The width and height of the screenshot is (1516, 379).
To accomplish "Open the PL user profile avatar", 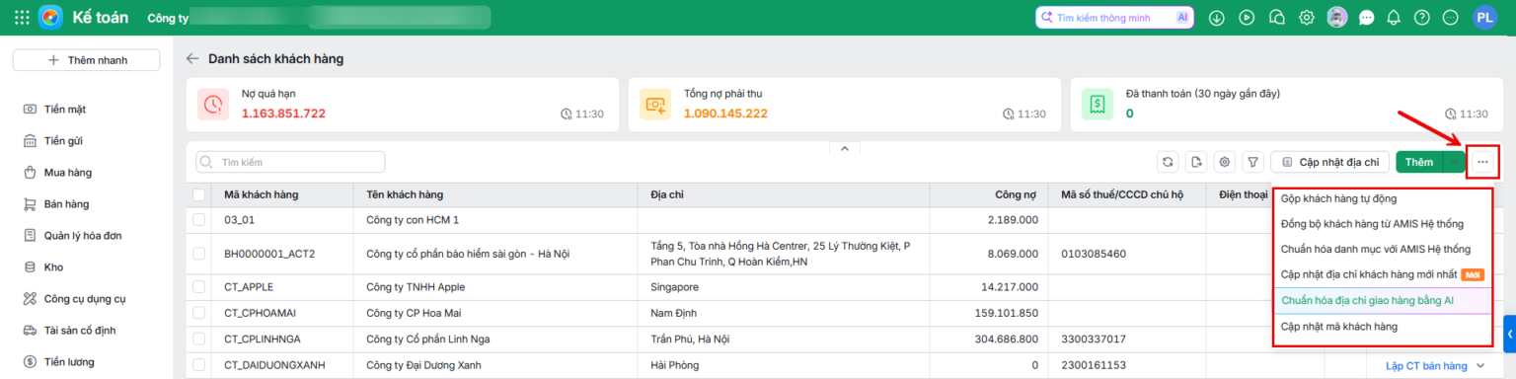I will point(1484,18).
